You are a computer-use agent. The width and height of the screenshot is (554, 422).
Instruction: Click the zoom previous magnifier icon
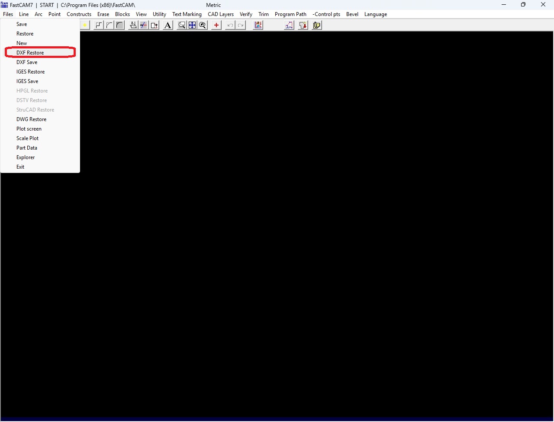tap(203, 25)
